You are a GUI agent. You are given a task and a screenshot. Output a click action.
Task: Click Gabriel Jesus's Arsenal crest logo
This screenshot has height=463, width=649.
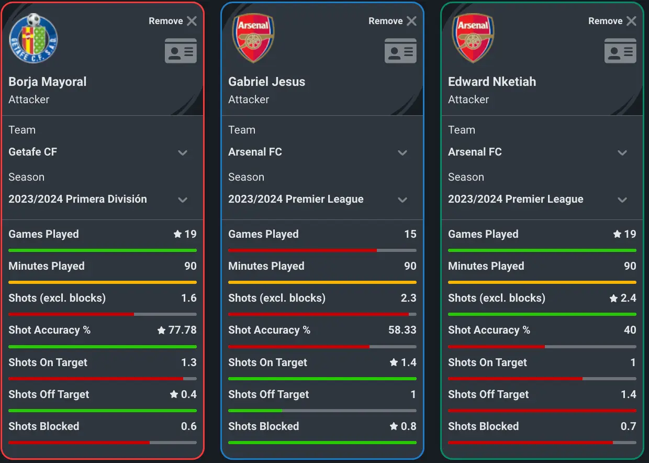pos(253,39)
